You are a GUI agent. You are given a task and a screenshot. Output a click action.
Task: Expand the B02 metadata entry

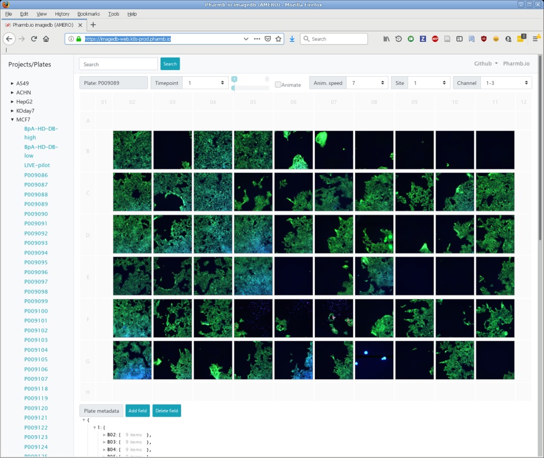pyautogui.click(x=104, y=435)
